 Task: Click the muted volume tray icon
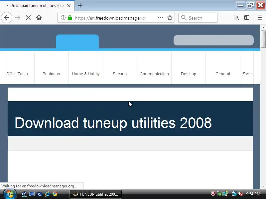click(x=240, y=193)
